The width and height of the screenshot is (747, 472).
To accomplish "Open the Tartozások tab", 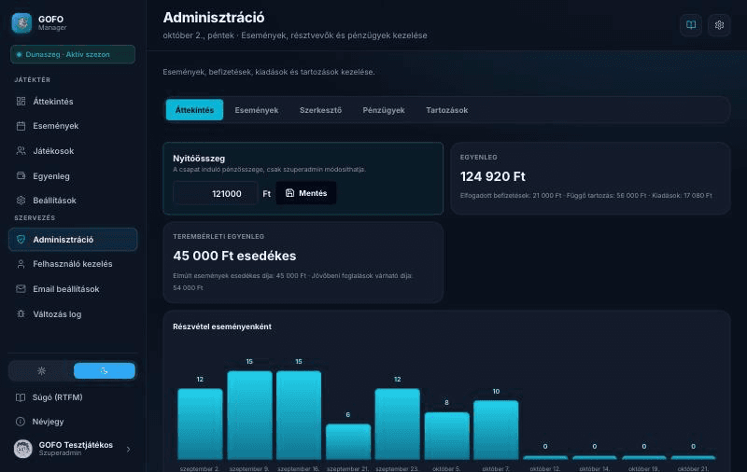I will (x=447, y=110).
